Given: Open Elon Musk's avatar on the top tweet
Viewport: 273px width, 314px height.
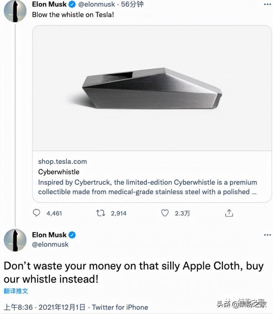Looking at the screenshot, I should (15, 11).
